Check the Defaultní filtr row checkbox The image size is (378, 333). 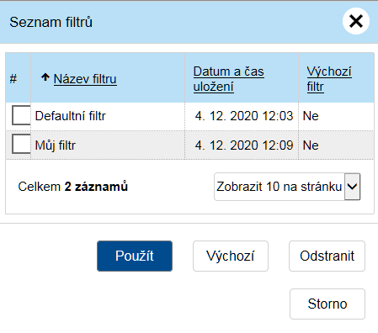pos(21,115)
